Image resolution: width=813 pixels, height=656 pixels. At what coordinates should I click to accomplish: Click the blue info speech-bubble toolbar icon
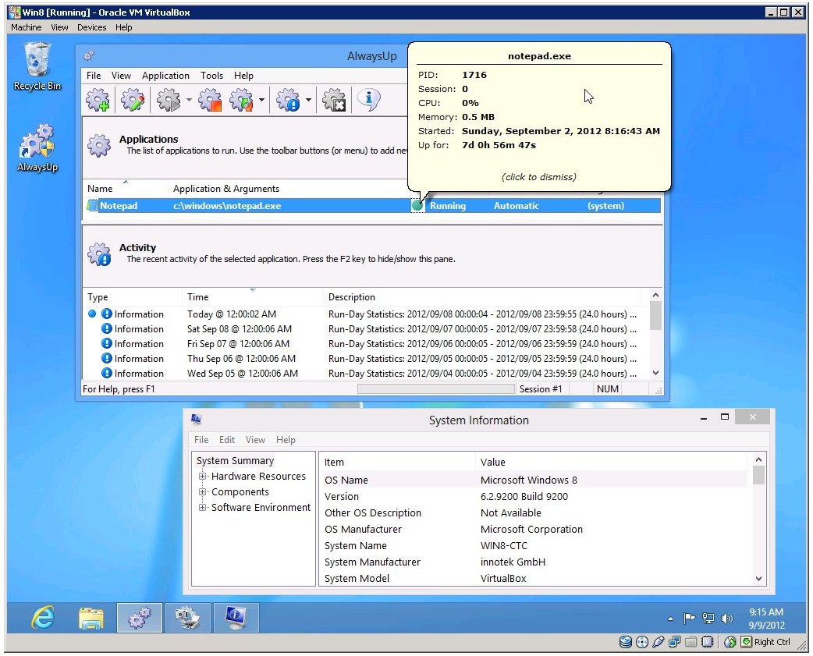369,100
